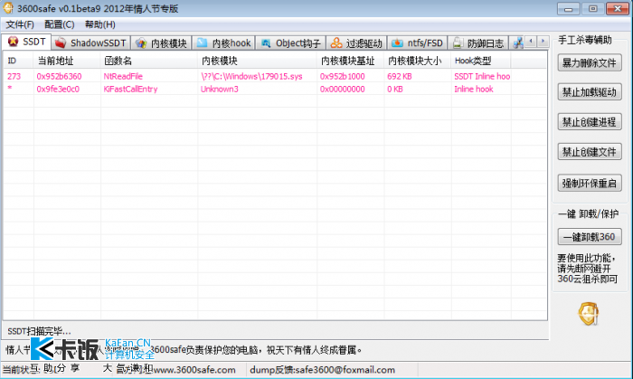Click the address 0x952b6360 cell
The width and height of the screenshot is (633, 379).
click(59, 76)
